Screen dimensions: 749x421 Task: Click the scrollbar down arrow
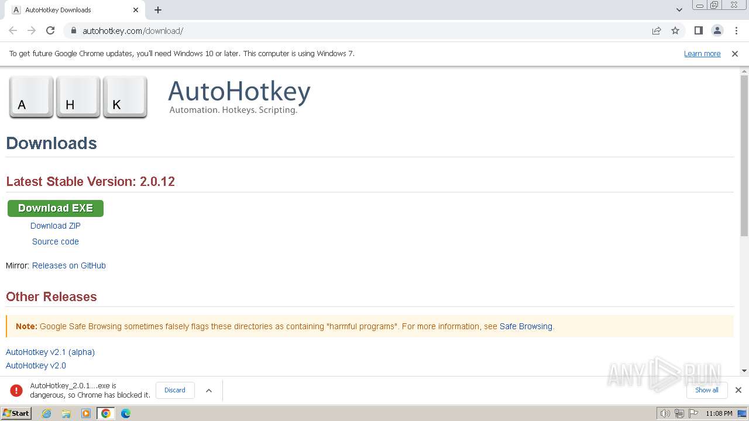click(x=744, y=371)
